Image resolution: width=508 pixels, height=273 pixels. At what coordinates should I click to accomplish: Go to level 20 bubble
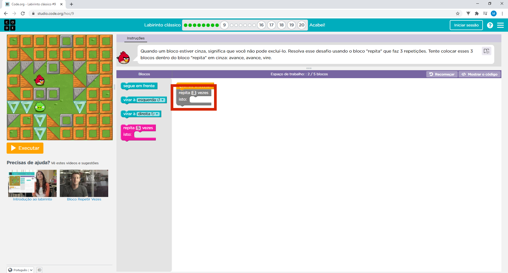[302, 25]
